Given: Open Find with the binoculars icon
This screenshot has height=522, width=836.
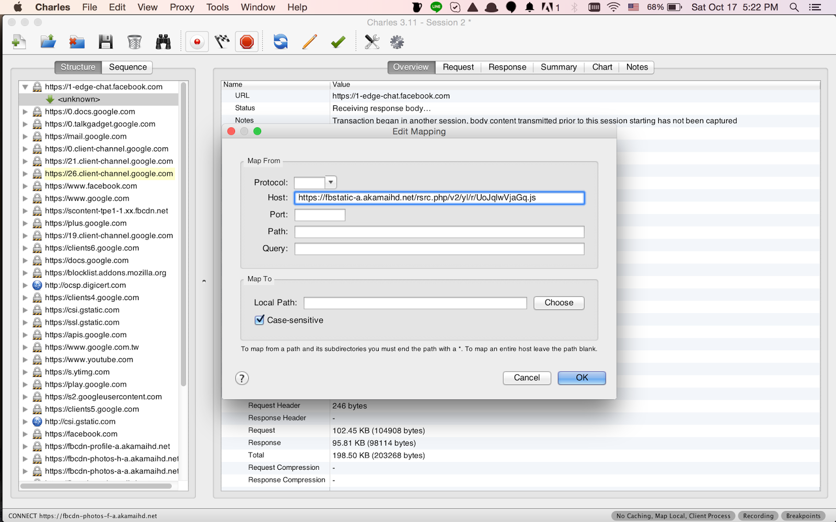Looking at the screenshot, I should point(164,42).
